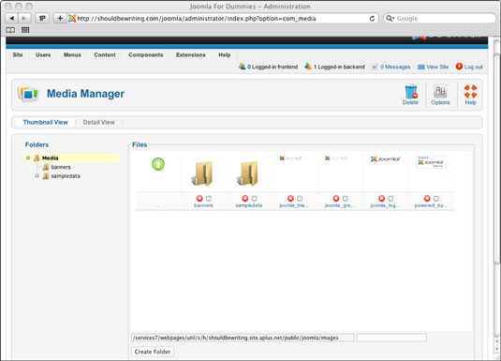Click the red delete icon for banners
Image resolution: width=501 pixels, height=361 pixels.
pyautogui.click(x=199, y=199)
